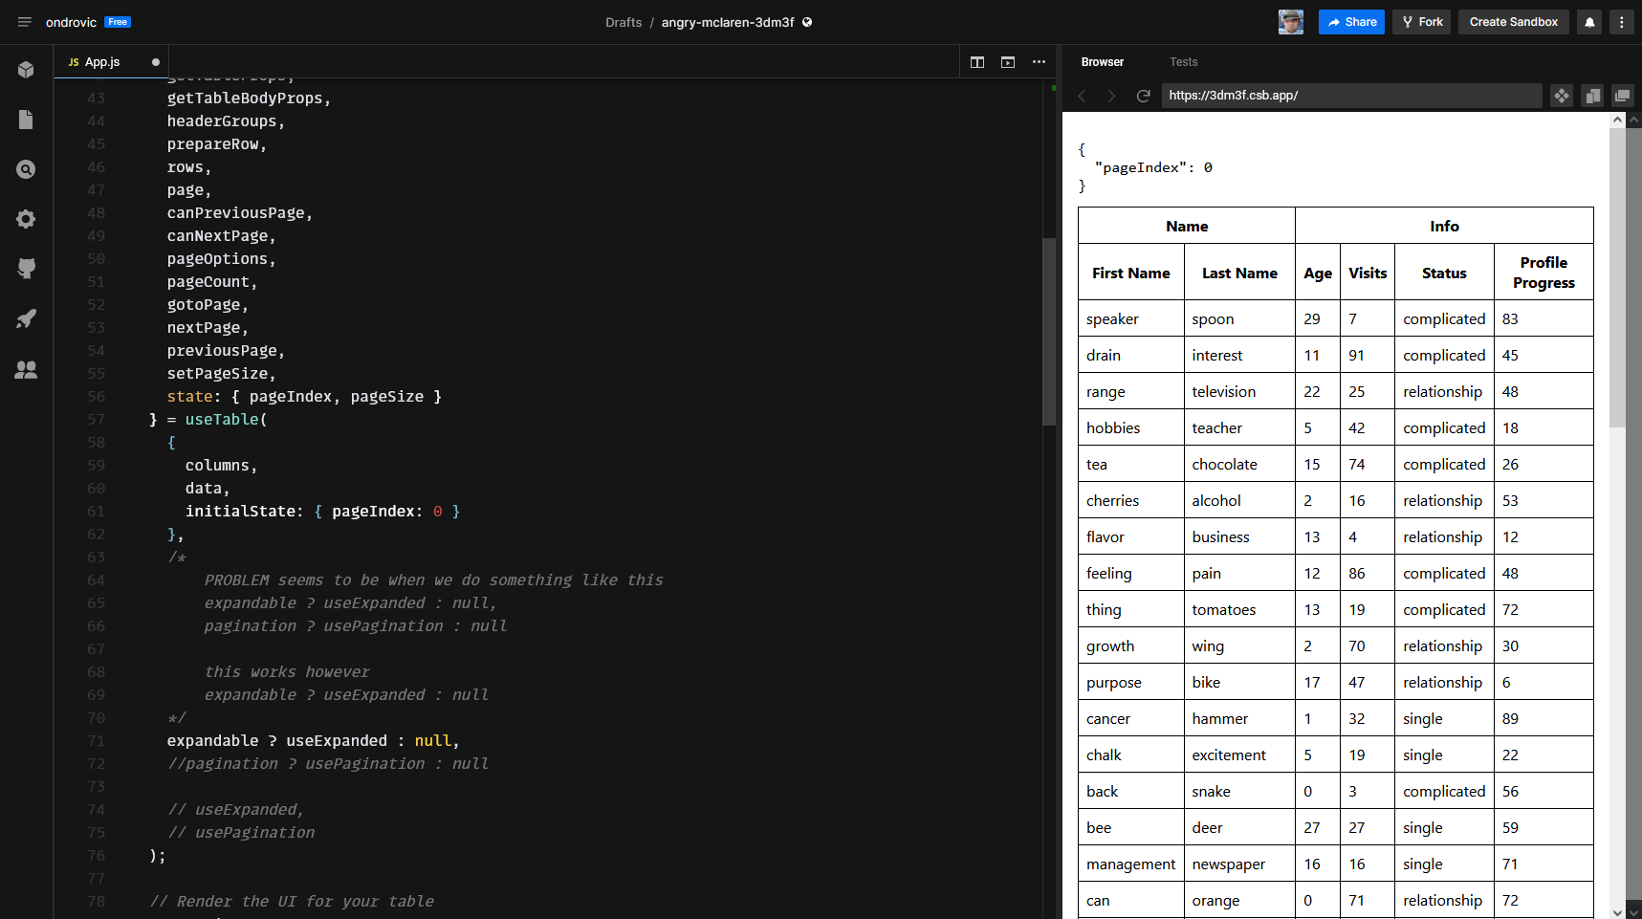Click the 'speaker' table cell
The image size is (1642, 919).
point(1131,319)
